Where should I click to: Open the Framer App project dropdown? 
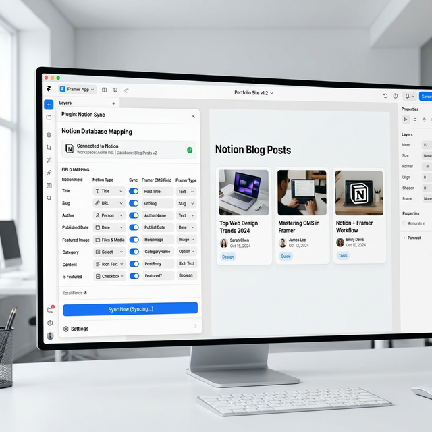point(77,89)
